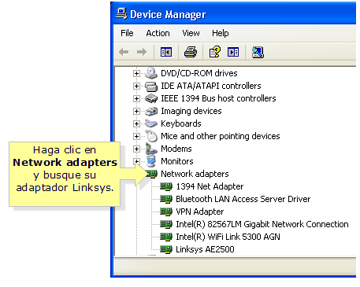Expand the IDE ATA/ATAPI controllers node

(x=136, y=86)
